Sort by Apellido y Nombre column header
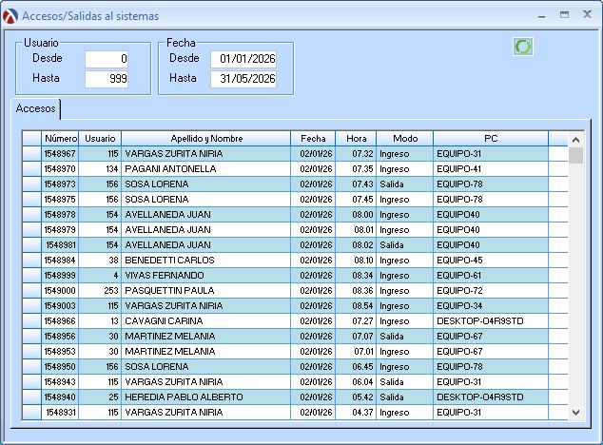This screenshot has width=603, height=445. point(206,139)
